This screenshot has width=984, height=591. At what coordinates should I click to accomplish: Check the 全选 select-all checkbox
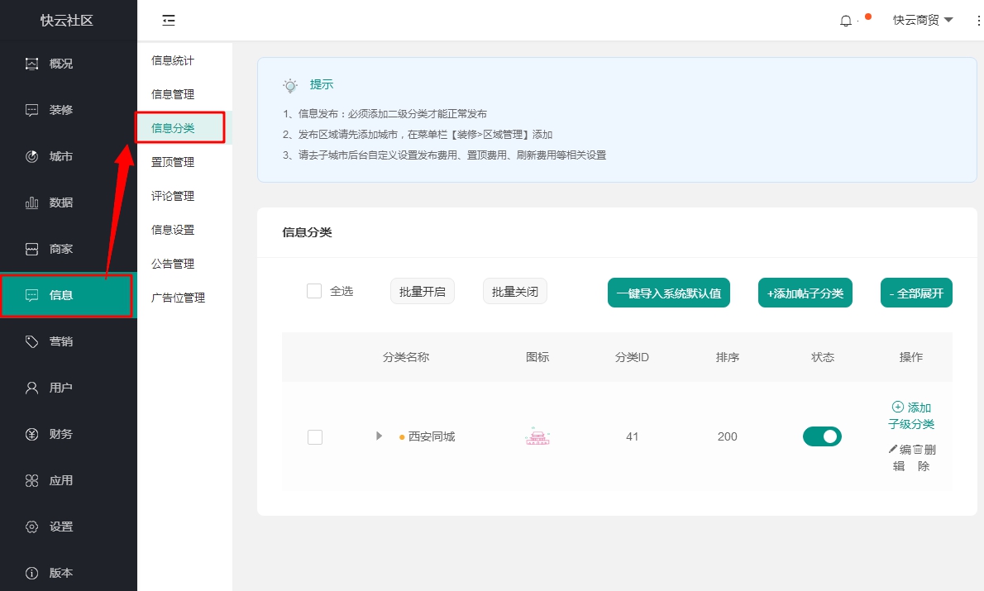pyautogui.click(x=314, y=291)
